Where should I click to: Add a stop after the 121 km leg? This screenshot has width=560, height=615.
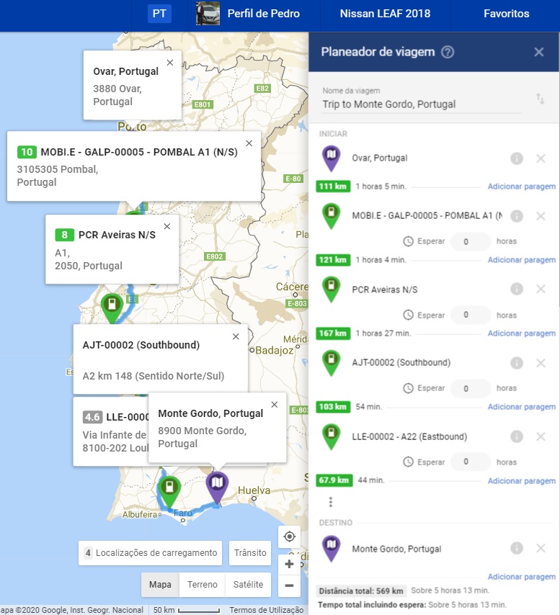(x=522, y=260)
